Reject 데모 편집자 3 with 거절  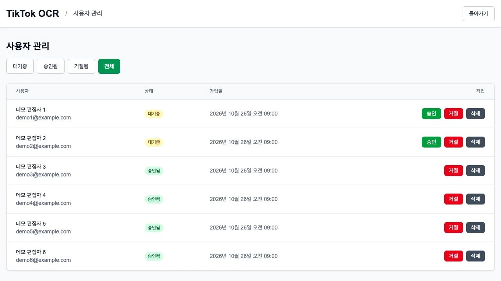(454, 171)
